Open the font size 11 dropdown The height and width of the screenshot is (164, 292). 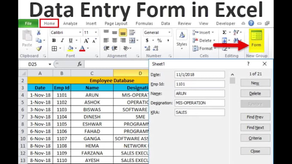96,33
